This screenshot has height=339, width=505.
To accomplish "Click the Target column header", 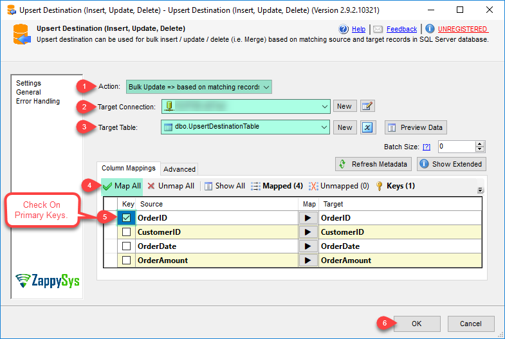I will pyautogui.click(x=400, y=204).
